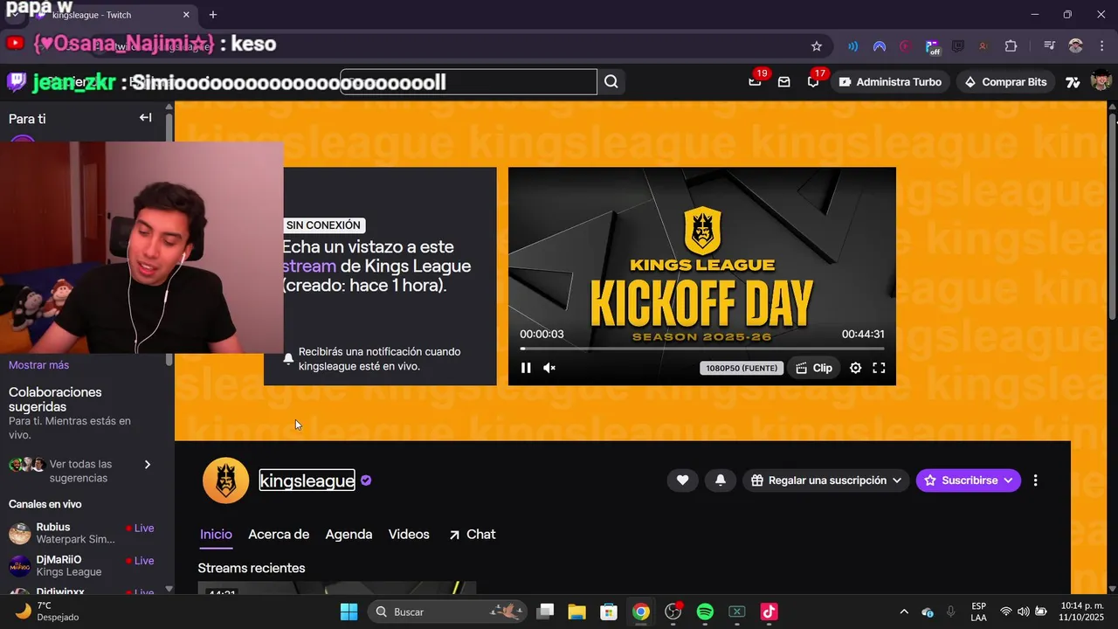Open File Explorer from the taskbar

pos(576,612)
